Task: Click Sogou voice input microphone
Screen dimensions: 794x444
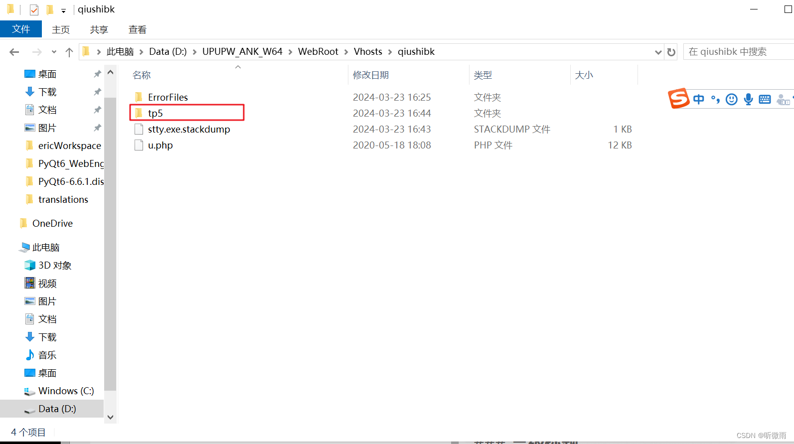Action: 748,99
